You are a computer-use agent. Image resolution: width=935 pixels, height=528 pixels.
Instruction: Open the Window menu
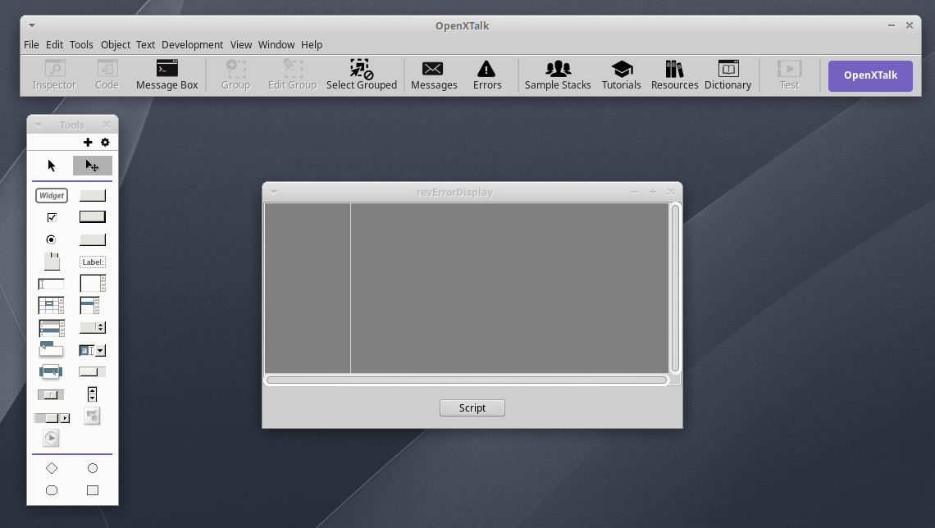coord(276,45)
